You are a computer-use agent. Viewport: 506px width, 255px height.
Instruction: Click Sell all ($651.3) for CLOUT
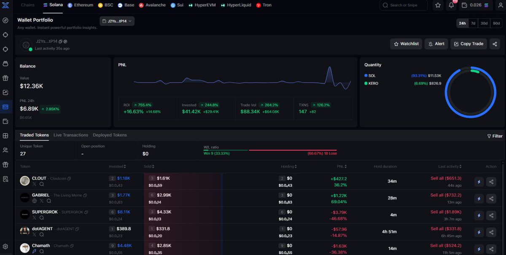click(x=446, y=178)
